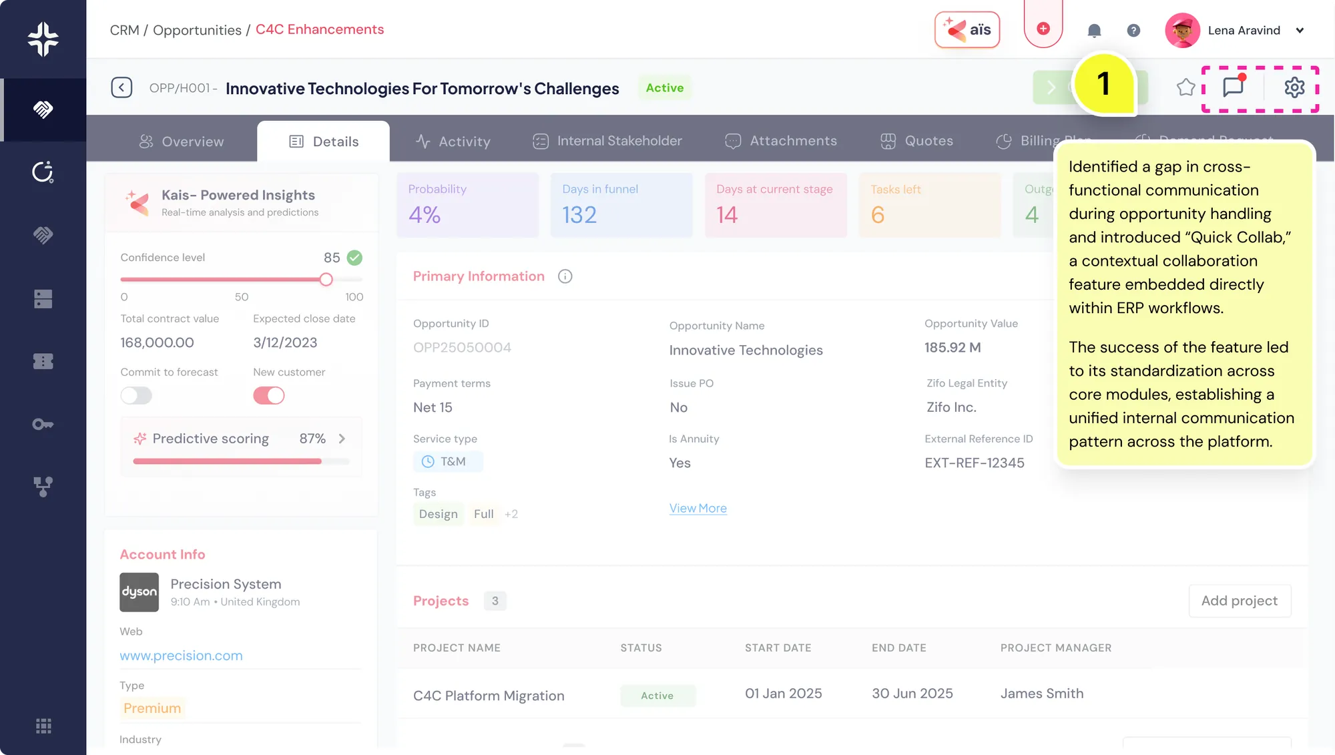Open the opportunity settings gear icon
This screenshot has width=1335, height=755.
[x=1294, y=87]
